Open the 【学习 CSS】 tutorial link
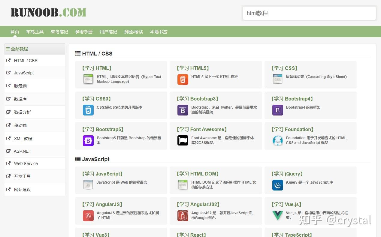The height and width of the screenshot is (237, 381). click(284, 68)
